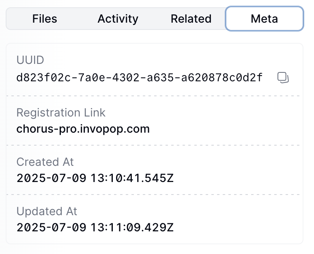314x254 pixels.
Task: Open the chorus-pro.invopop.com registration link
Action: [x=83, y=129]
